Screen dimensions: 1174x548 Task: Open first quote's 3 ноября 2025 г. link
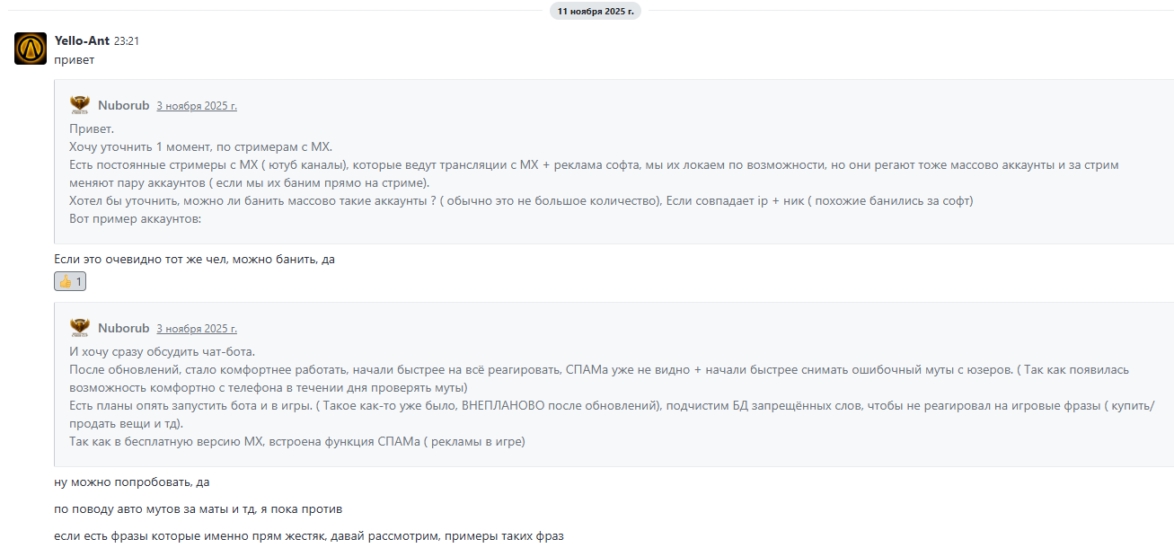197,106
